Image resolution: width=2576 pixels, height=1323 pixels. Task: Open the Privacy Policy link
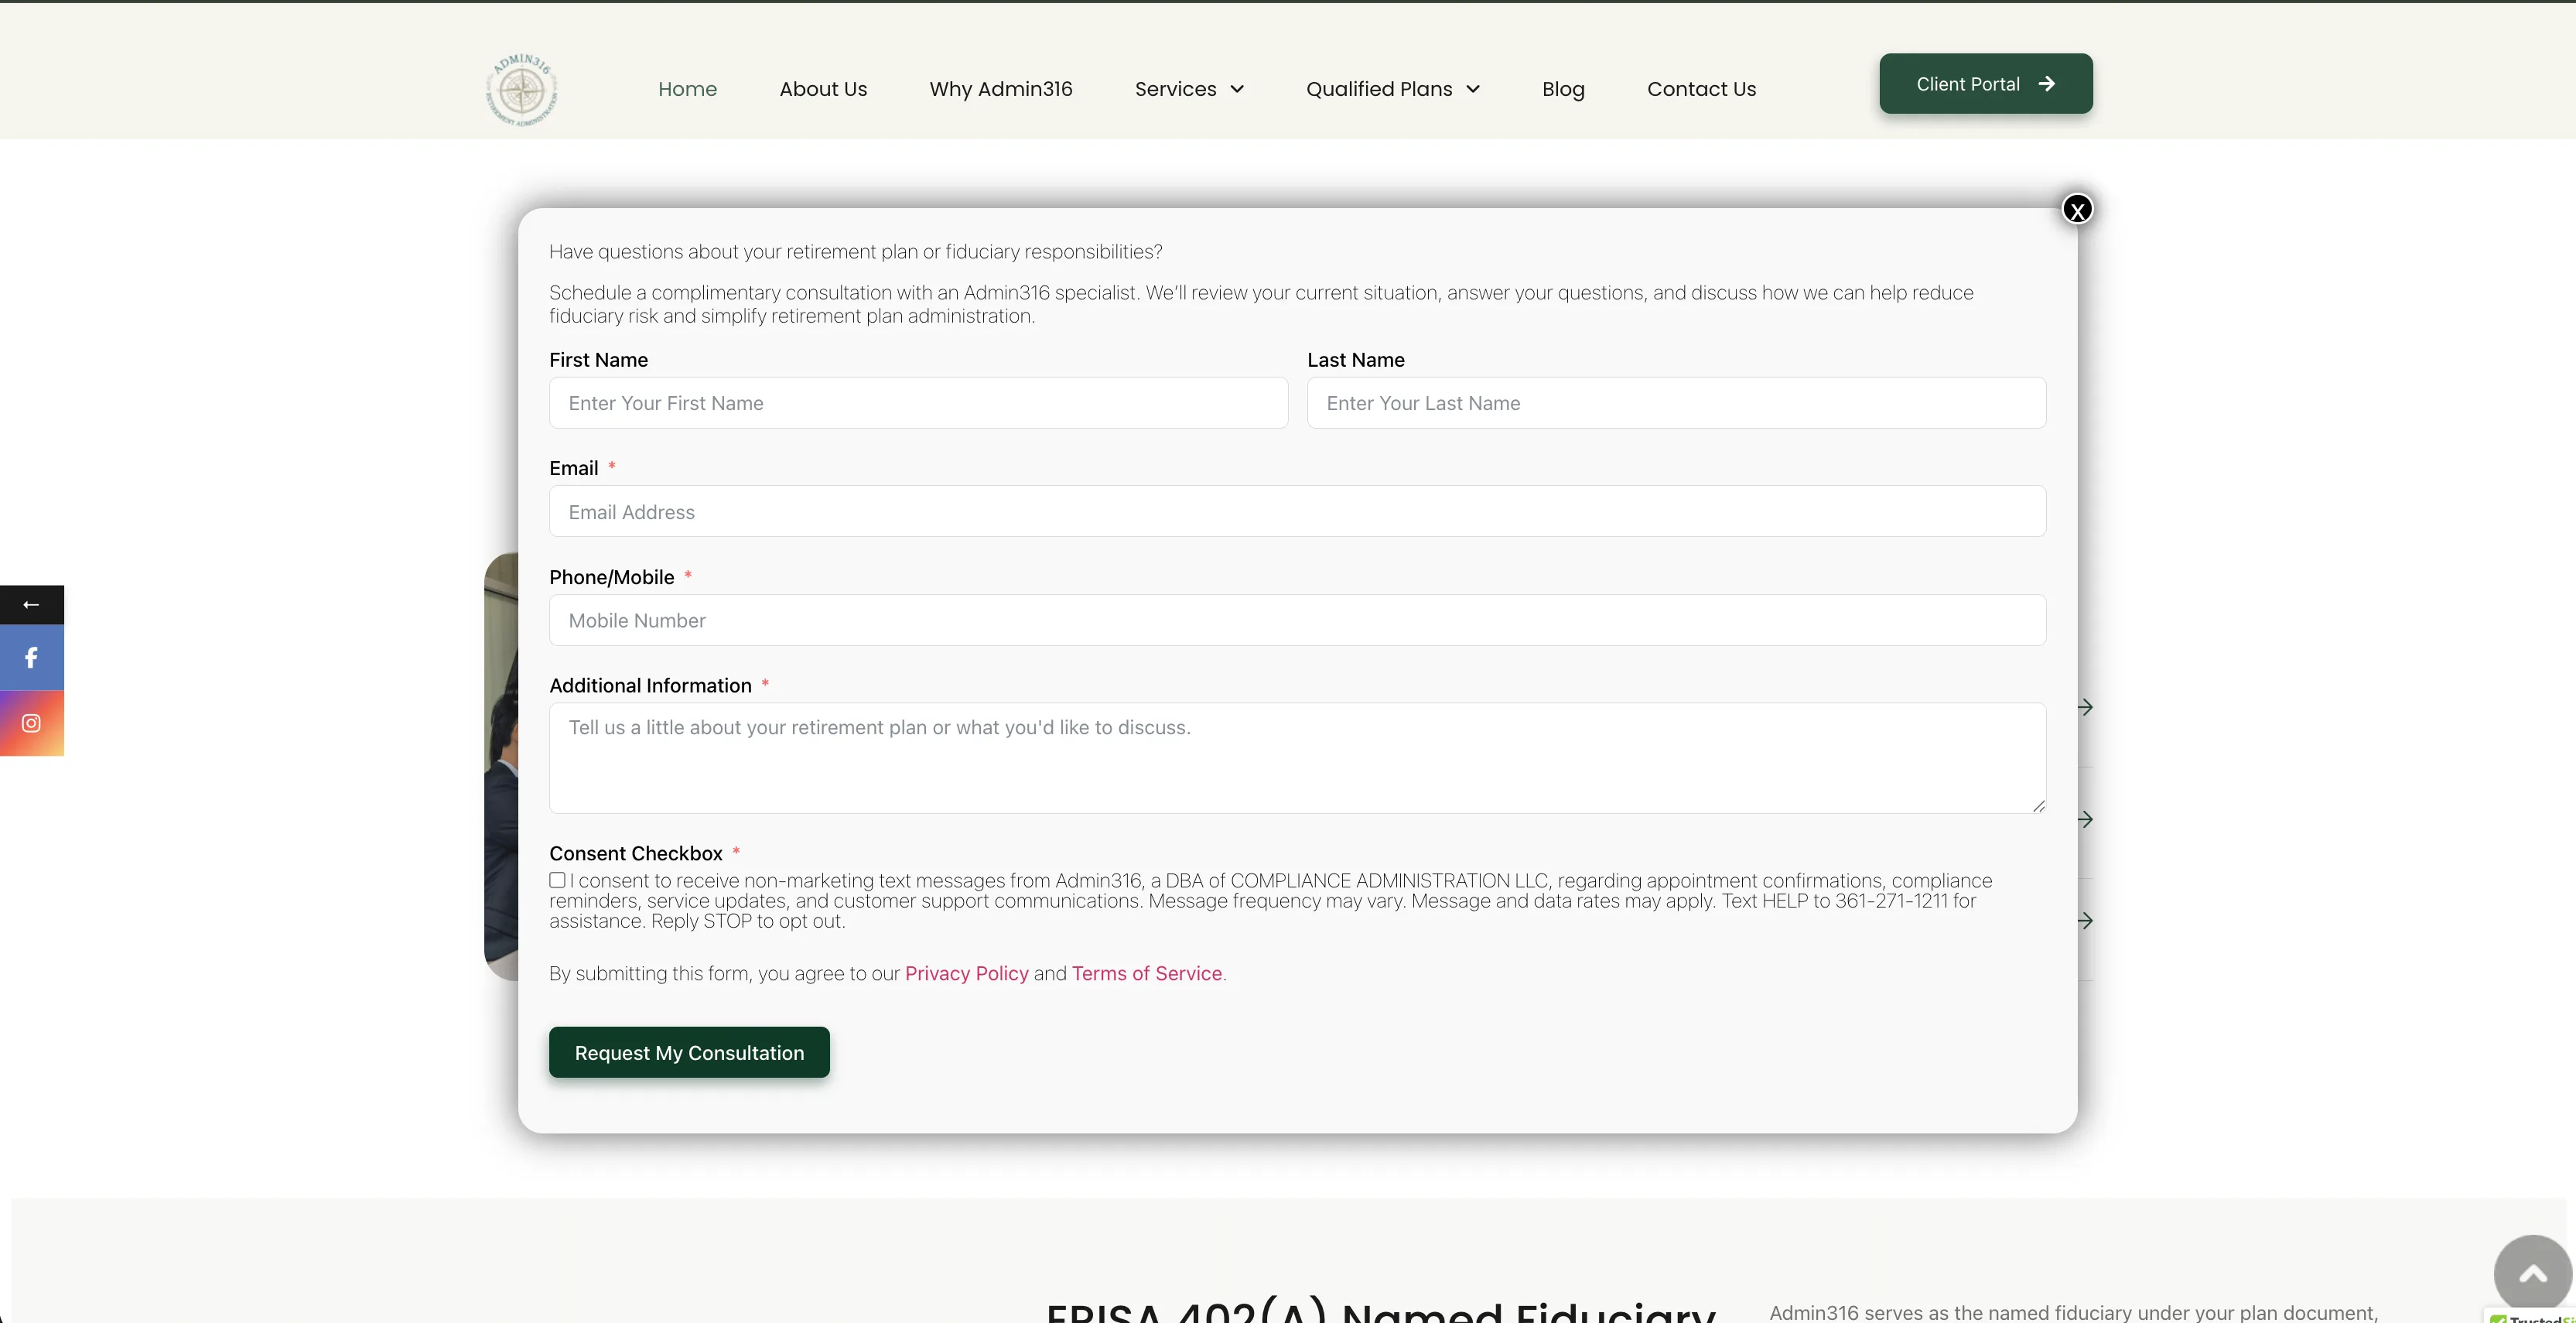coord(966,973)
